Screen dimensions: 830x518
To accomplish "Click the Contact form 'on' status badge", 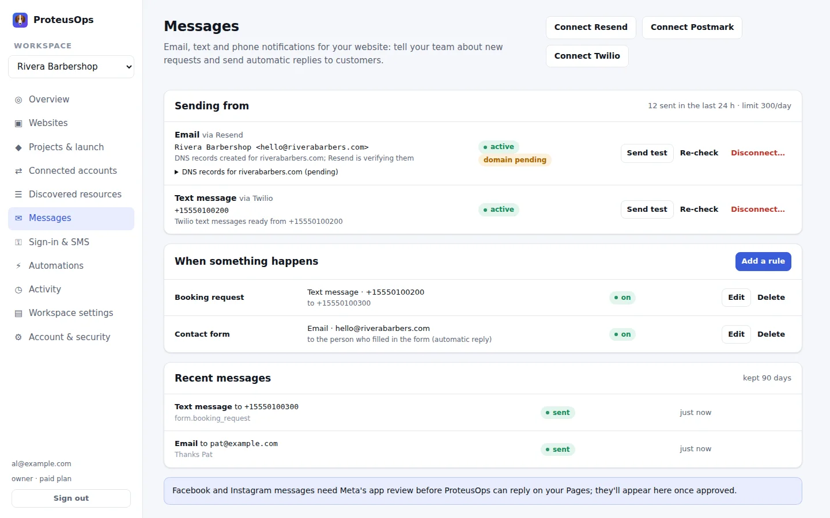I will pyautogui.click(x=622, y=334).
